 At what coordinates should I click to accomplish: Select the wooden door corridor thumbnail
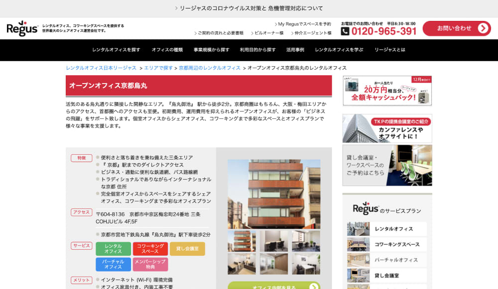pos(274,264)
